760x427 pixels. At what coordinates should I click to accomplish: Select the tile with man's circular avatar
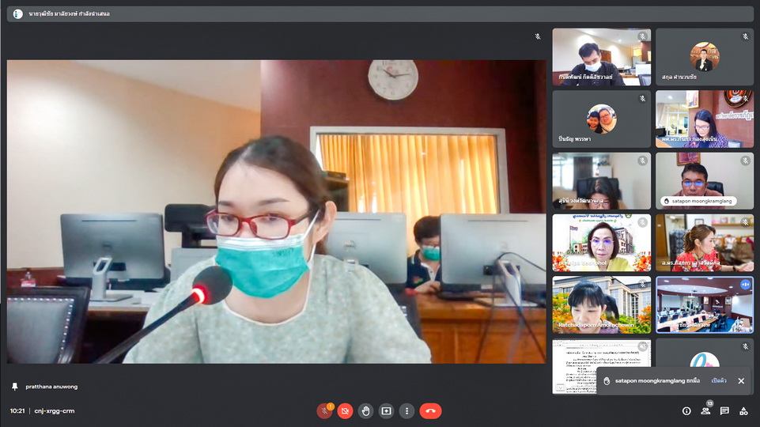click(705, 57)
